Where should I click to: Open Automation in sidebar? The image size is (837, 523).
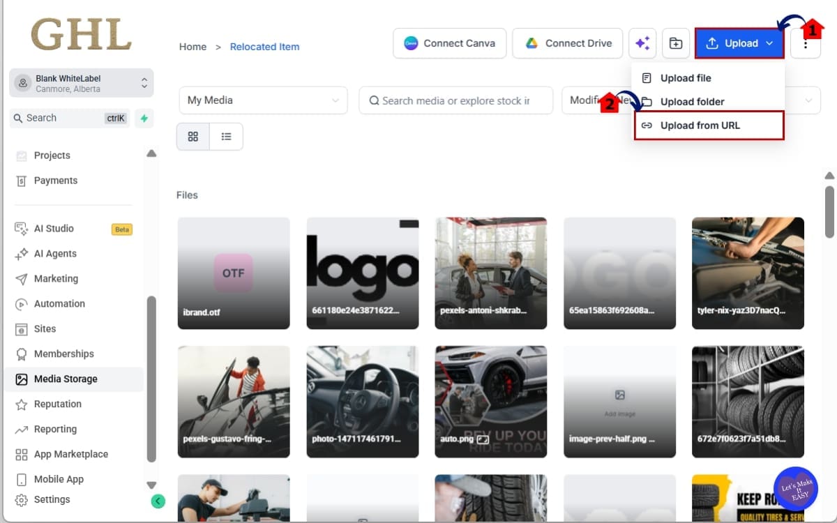click(59, 304)
